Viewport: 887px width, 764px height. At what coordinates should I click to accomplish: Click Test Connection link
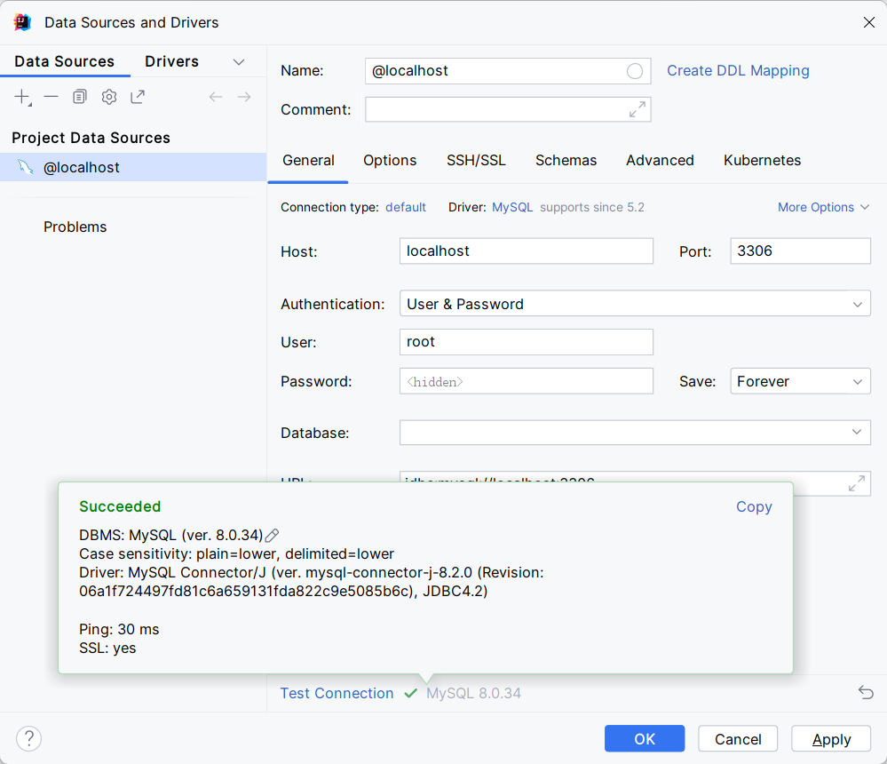point(337,693)
